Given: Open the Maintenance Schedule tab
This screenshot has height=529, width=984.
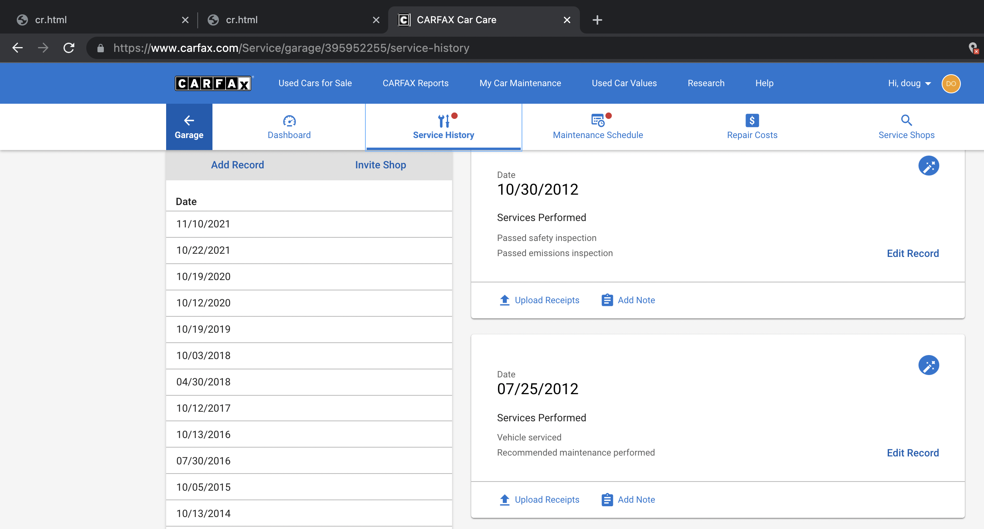Looking at the screenshot, I should (598, 127).
